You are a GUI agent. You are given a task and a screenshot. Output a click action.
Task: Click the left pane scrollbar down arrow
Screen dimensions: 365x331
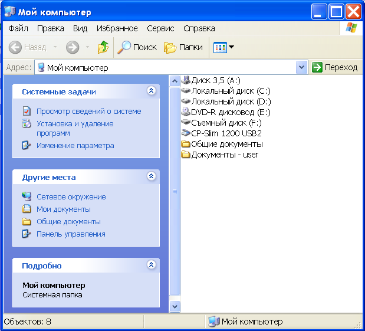click(x=175, y=306)
